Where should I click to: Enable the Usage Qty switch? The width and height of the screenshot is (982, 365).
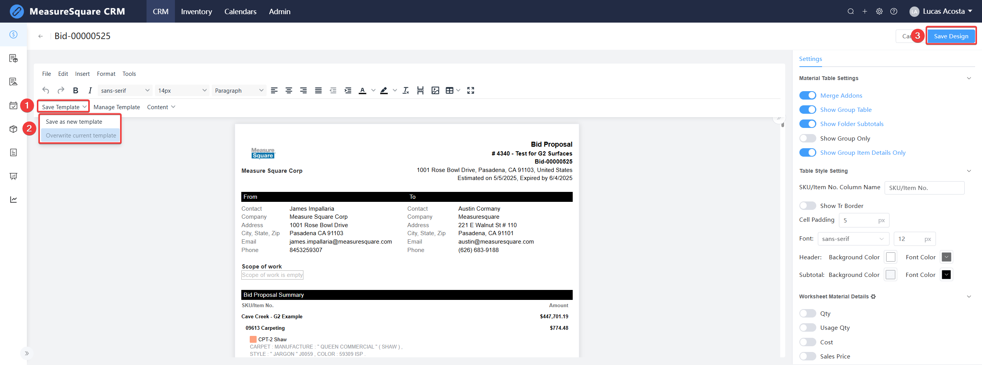tap(807, 327)
